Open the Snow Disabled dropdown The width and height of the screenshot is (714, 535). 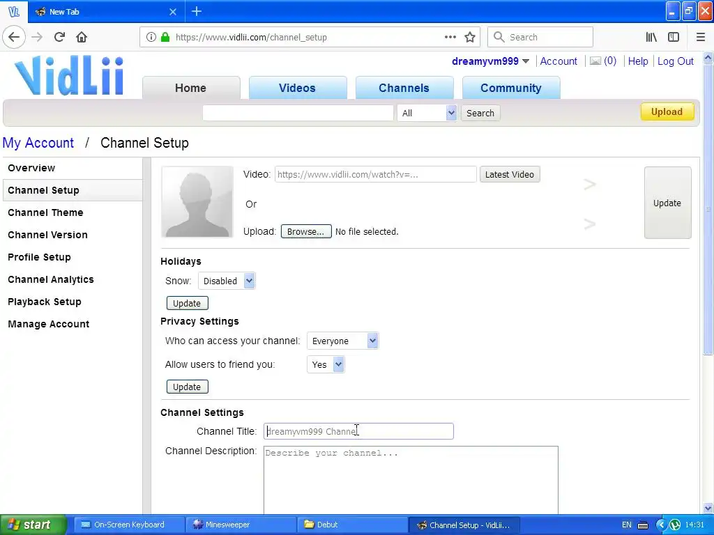(x=227, y=281)
